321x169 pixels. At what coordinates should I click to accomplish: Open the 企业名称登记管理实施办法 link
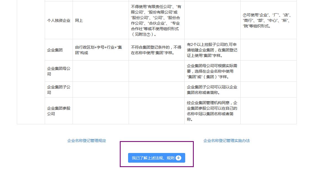(226, 141)
